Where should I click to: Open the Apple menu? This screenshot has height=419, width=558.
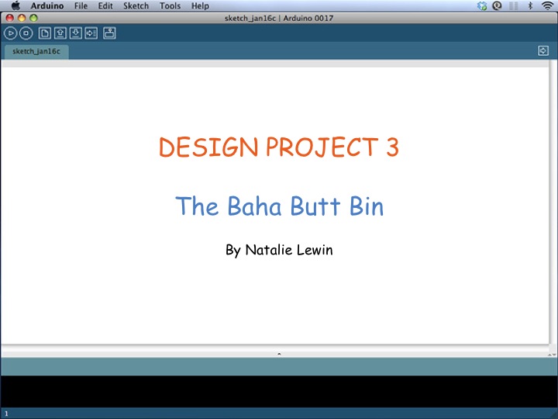[x=15, y=5]
